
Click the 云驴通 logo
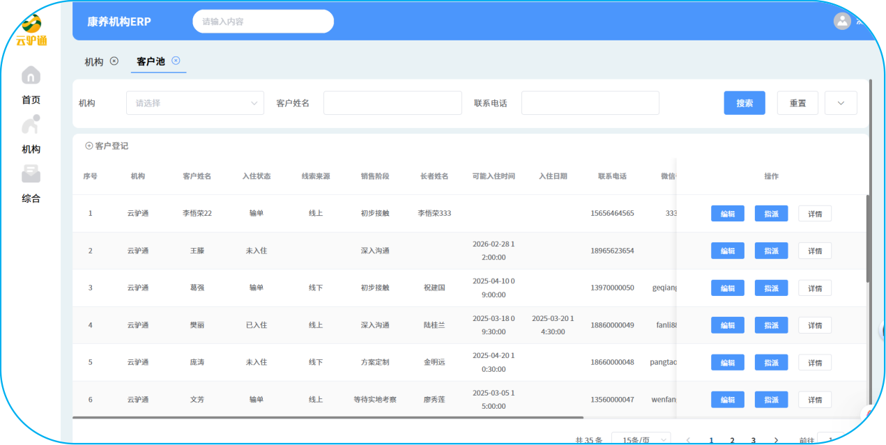(31, 31)
